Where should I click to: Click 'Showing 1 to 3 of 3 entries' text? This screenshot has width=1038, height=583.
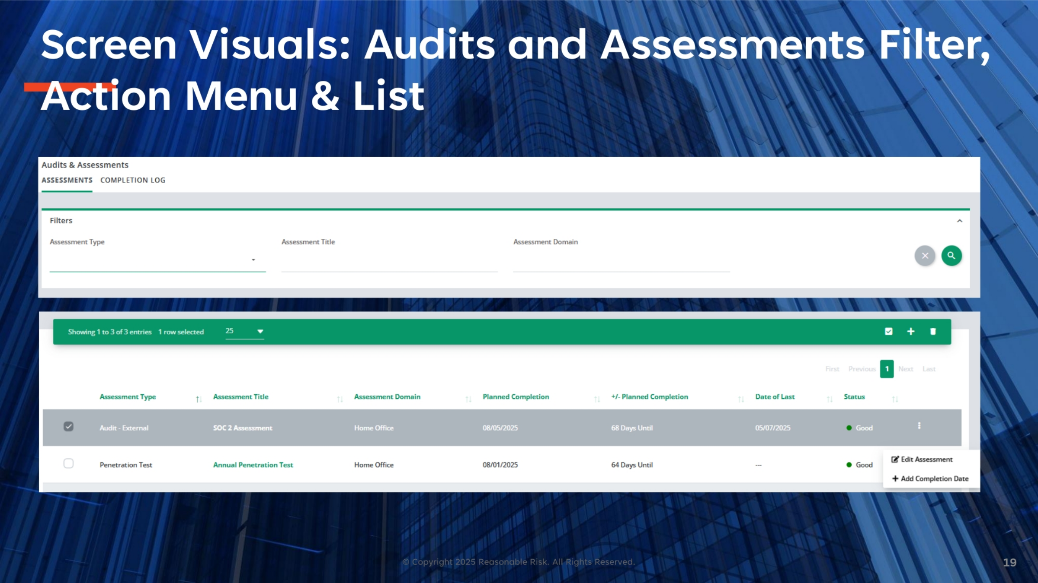(x=110, y=332)
